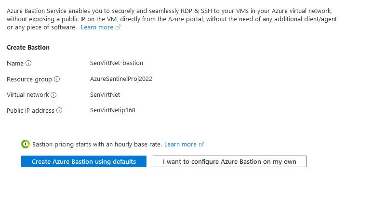Image resolution: width=372 pixels, height=198 pixels.
Task: Click the Public IP address field label
Action: (x=30, y=110)
